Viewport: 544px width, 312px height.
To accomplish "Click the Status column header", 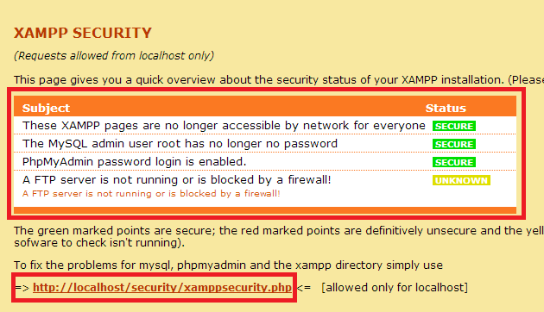I will 446,108.
